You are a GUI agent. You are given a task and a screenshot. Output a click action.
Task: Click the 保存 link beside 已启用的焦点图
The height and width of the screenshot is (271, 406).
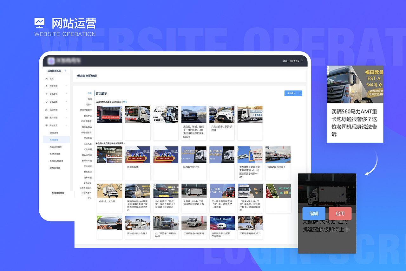click(x=125, y=102)
